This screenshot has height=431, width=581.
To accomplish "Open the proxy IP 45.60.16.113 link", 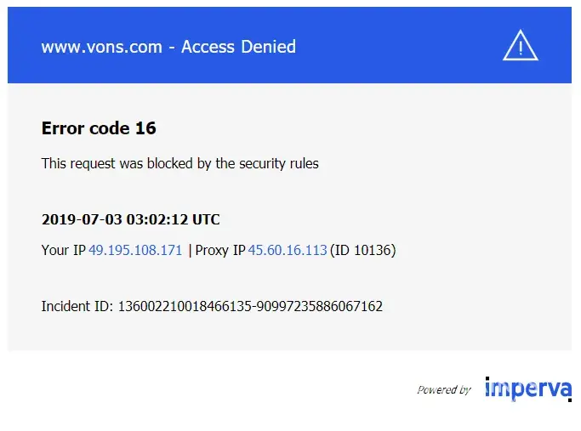I will click(288, 251).
